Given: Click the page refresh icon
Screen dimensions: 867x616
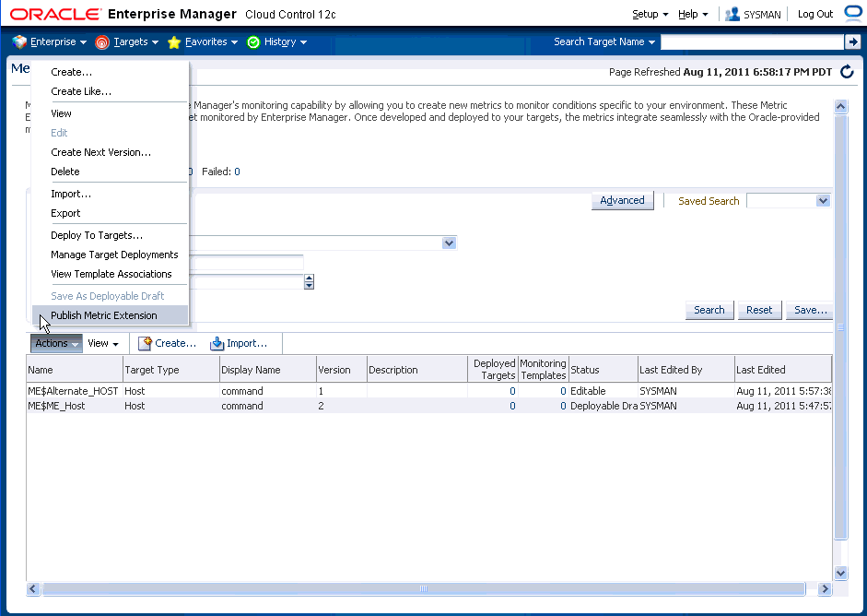Looking at the screenshot, I should click(847, 72).
